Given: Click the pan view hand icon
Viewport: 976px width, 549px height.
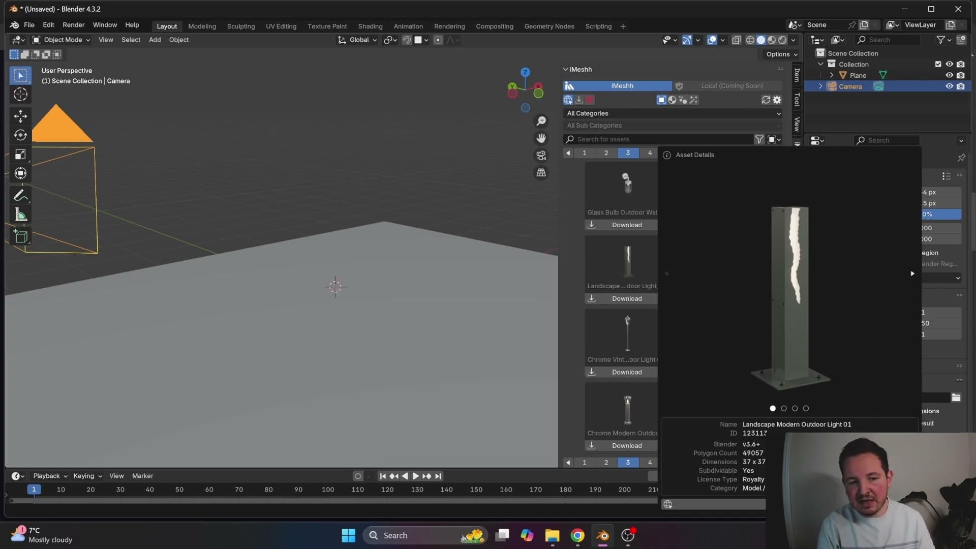Looking at the screenshot, I should (541, 138).
